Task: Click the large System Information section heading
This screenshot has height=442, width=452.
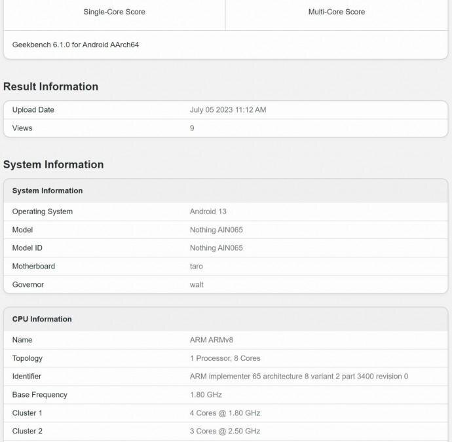Action: [x=53, y=164]
